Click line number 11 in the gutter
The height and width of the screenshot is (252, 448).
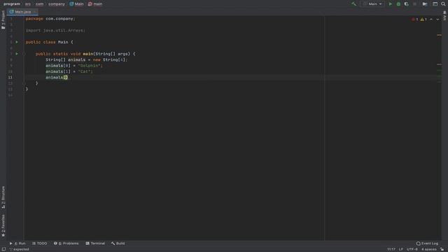(10, 78)
